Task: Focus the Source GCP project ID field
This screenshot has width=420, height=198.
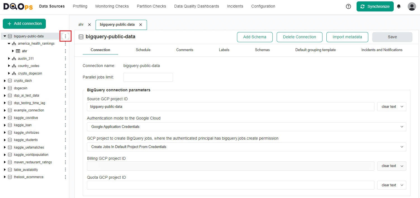Action: [x=231, y=107]
